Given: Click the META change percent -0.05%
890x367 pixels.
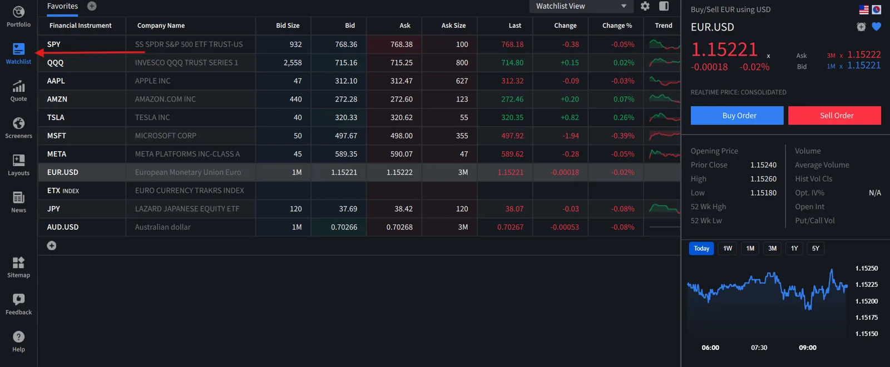Looking at the screenshot, I should (622, 155).
